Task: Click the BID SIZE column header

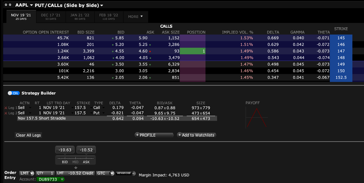Action: (x=86, y=32)
